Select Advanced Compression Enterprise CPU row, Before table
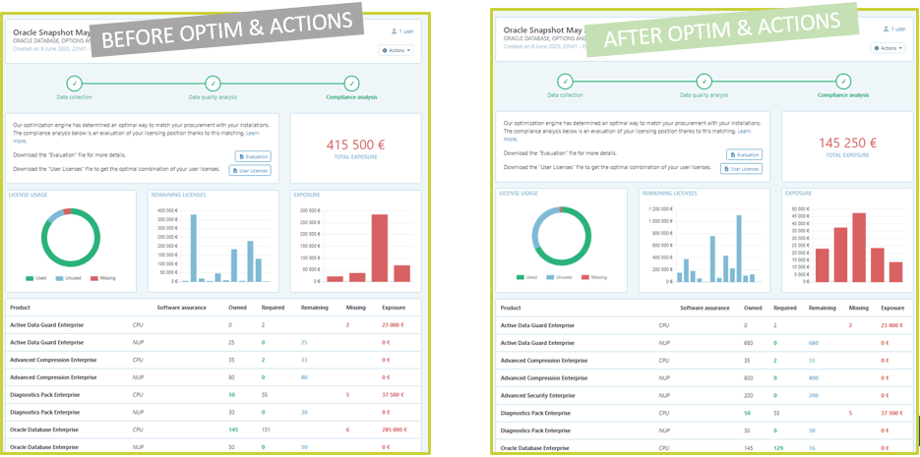Image resolution: width=920 pixels, height=457 pixels. [x=213, y=360]
